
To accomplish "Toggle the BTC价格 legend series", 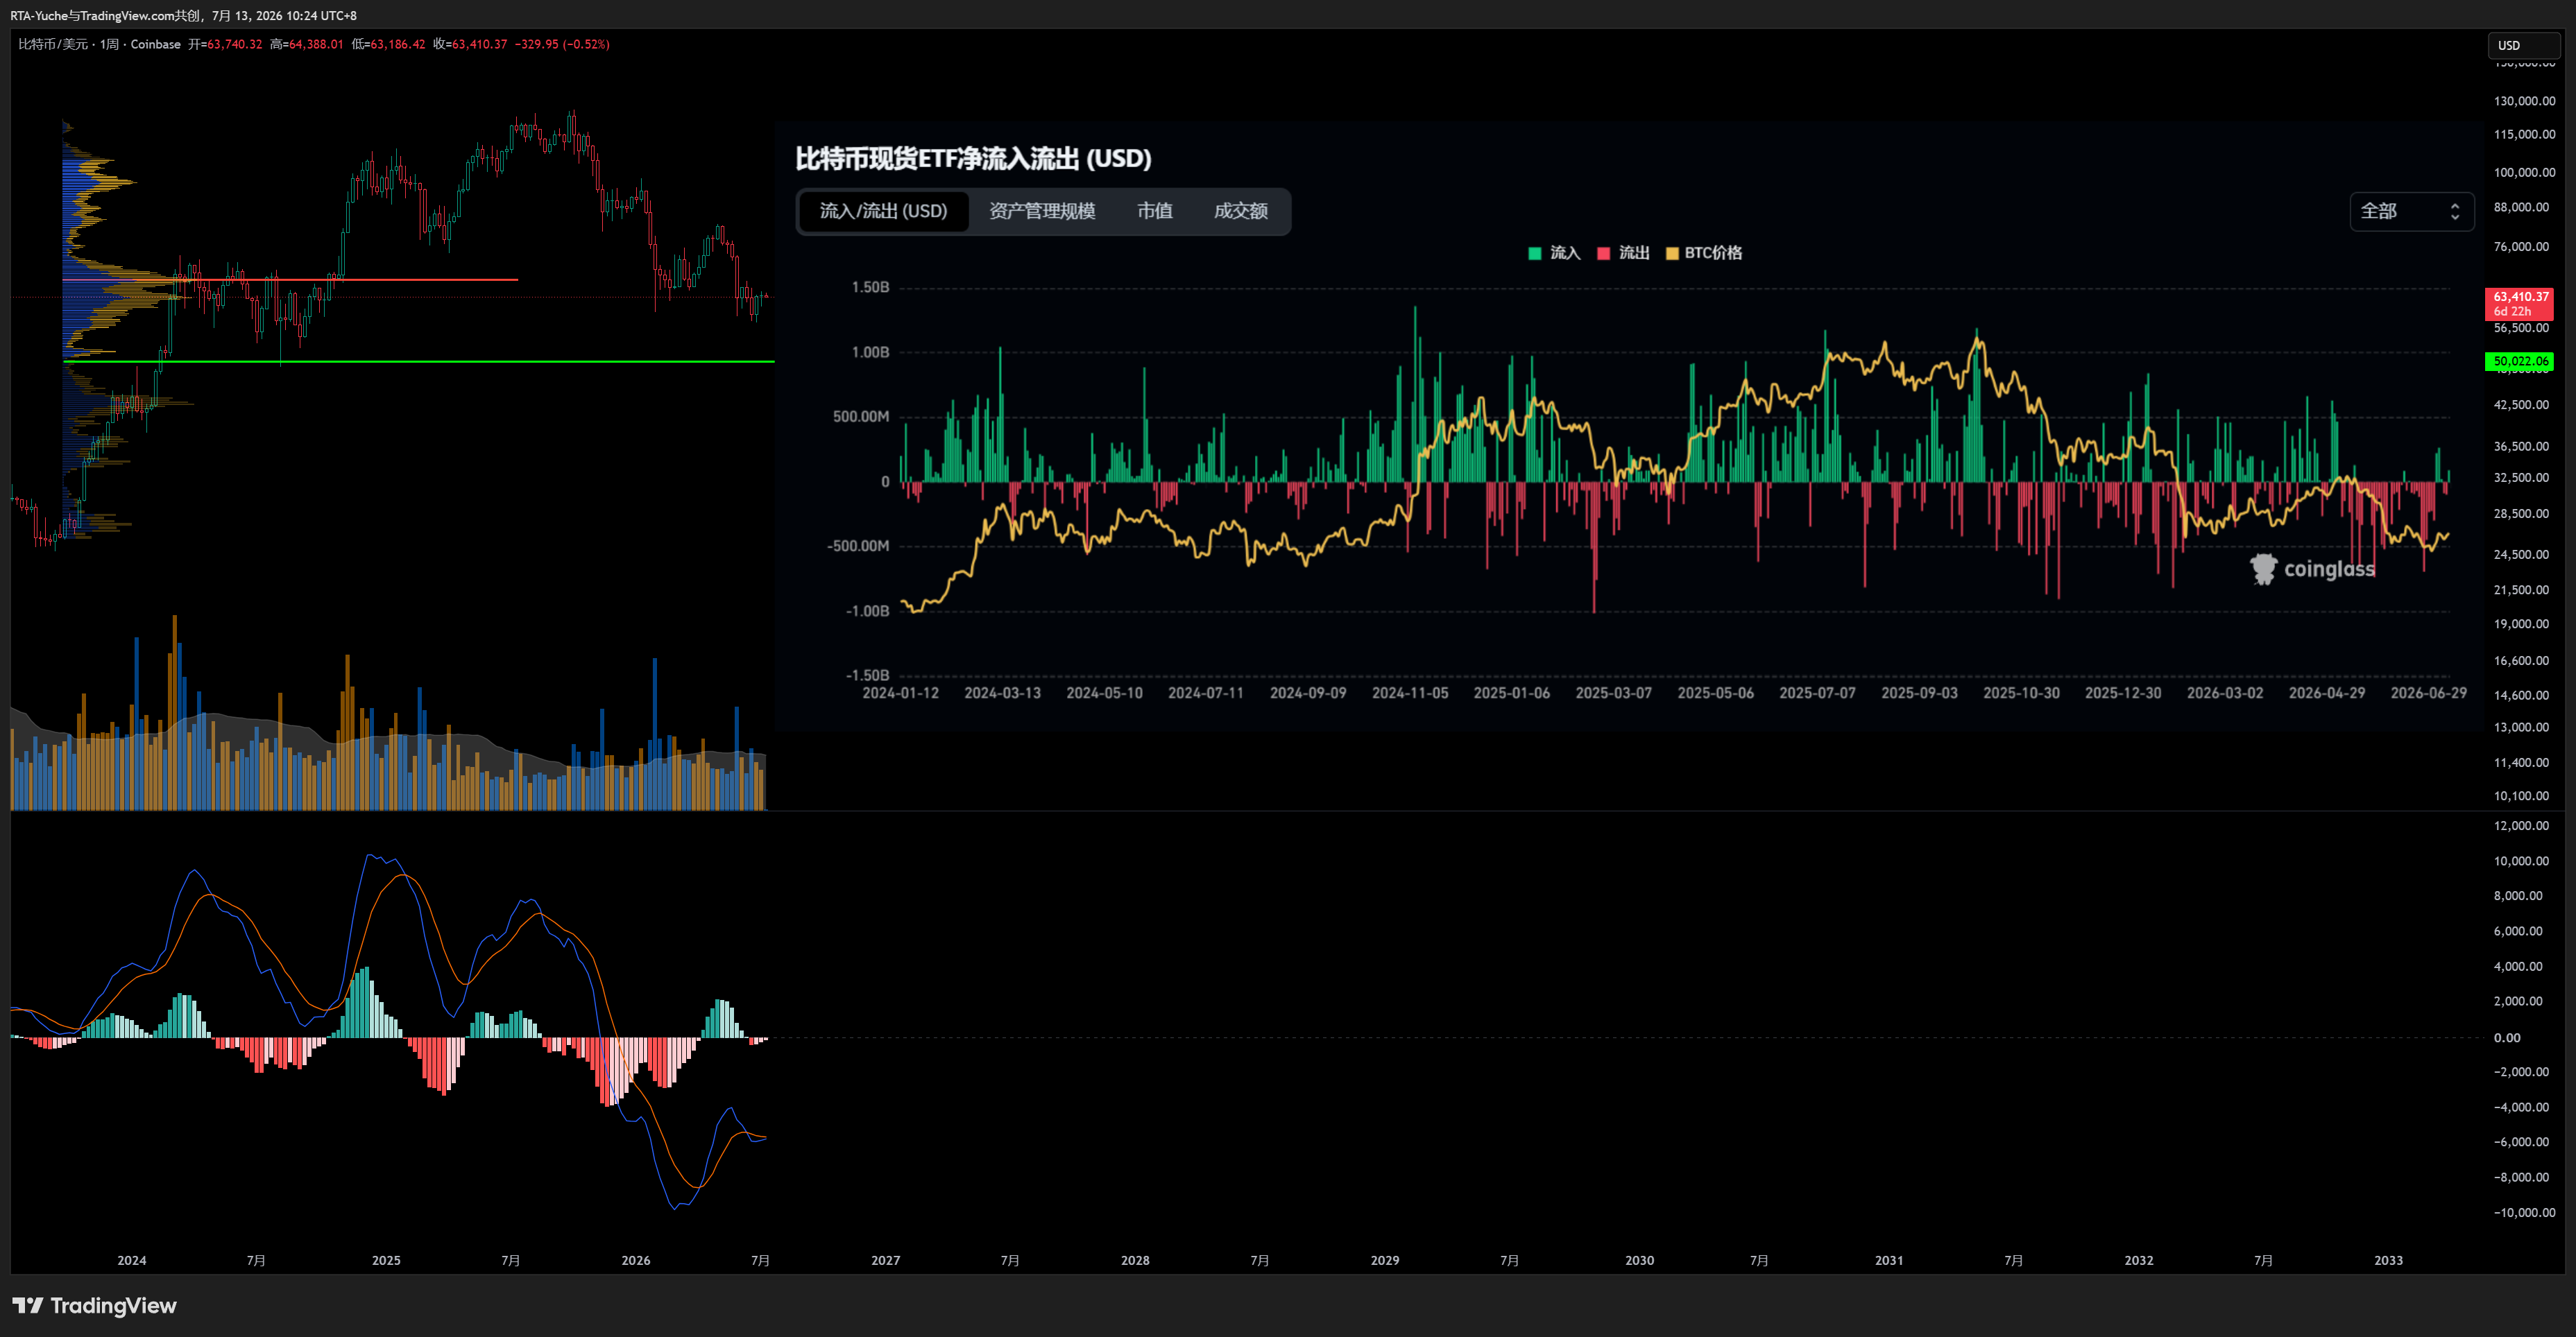I will tap(1704, 253).
